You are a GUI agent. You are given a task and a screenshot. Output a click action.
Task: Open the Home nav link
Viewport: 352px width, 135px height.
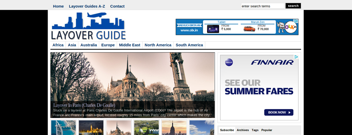(58, 6)
